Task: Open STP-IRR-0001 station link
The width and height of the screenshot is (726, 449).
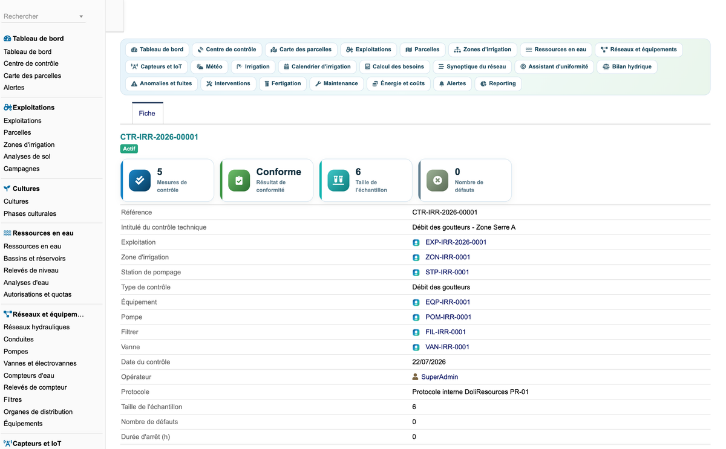Action: [x=447, y=273]
